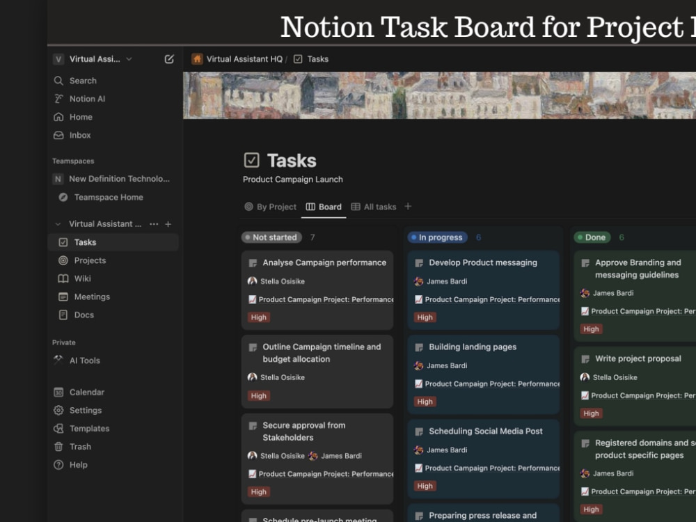Image resolution: width=696 pixels, height=522 pixels.
Task: Add a new view with the plus icon
Action: pos(408,207)
